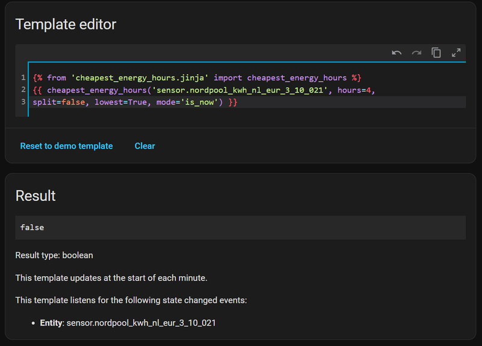The image size is (482, 346).
Task: Click the Result section heading
Action: coord(36,196)
